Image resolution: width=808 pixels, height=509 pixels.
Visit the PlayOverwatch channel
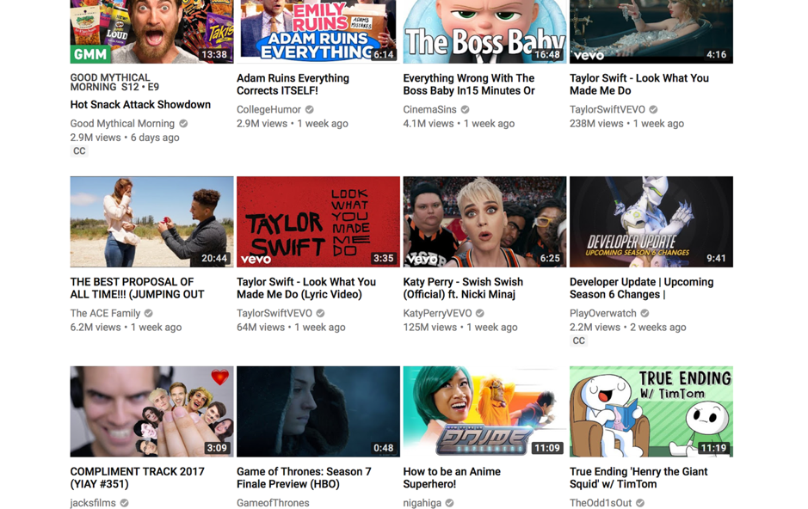pyautogui.click(x=603, y=314)
